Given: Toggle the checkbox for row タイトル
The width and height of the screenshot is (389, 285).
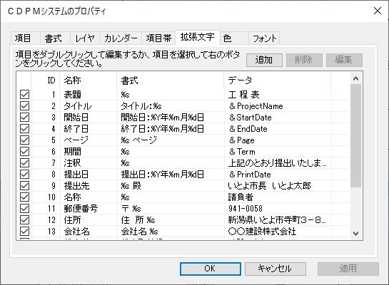Looking at the screenshot, I should point(24,105).
